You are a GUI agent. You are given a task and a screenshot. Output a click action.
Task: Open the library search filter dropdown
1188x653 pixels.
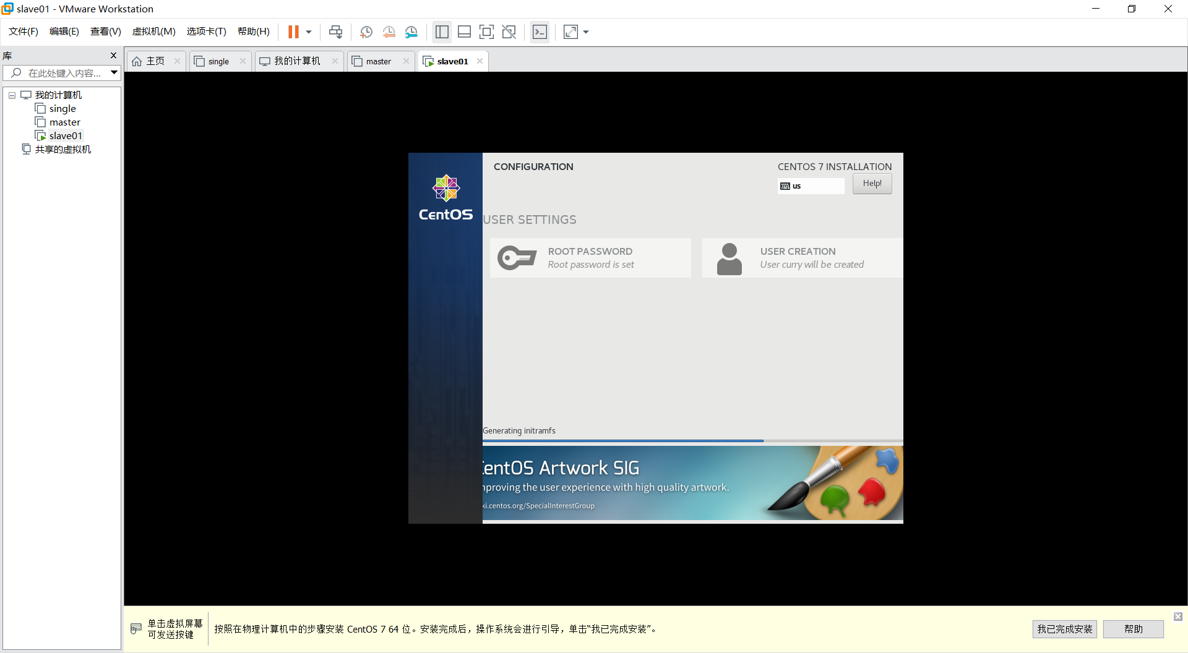(114, 73)
